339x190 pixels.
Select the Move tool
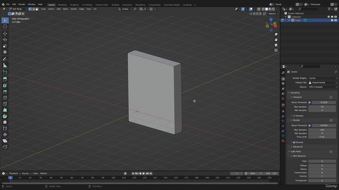(x=5, y=34)
